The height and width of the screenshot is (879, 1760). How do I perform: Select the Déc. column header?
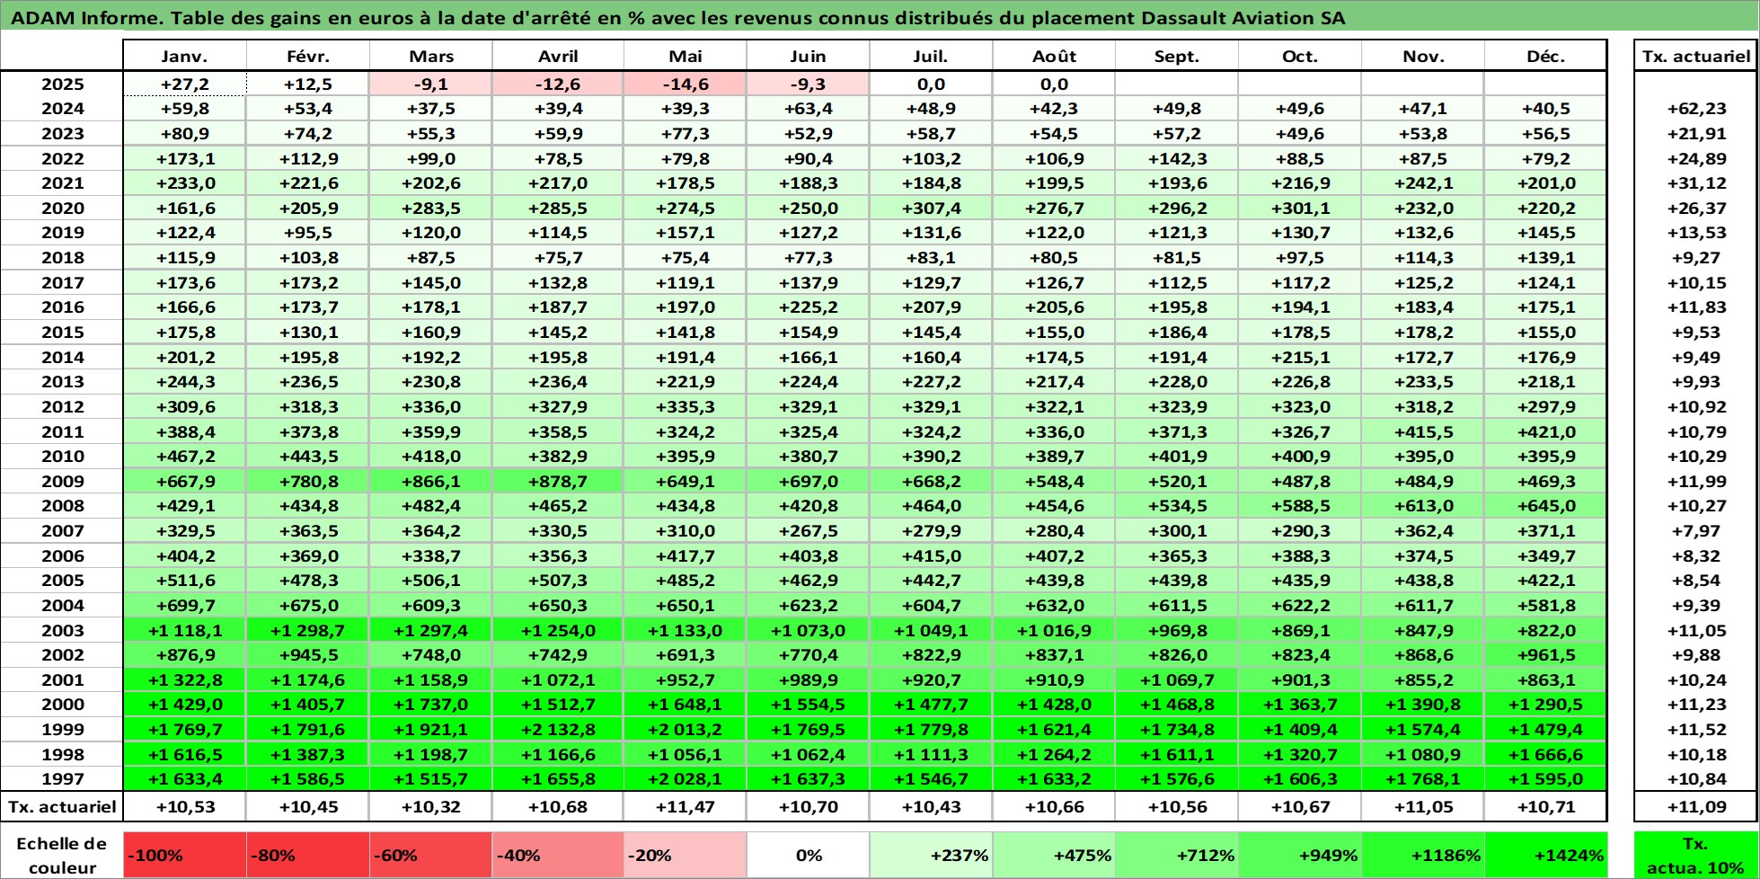click(x=1546, y=56)
